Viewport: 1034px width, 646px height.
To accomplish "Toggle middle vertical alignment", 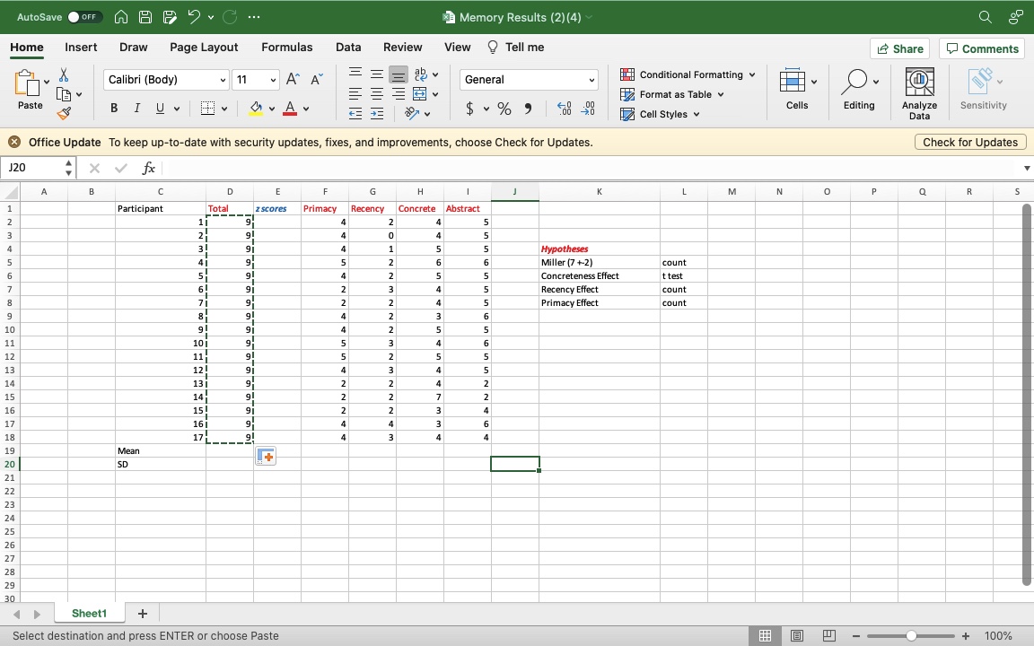I will coord(377,74).
